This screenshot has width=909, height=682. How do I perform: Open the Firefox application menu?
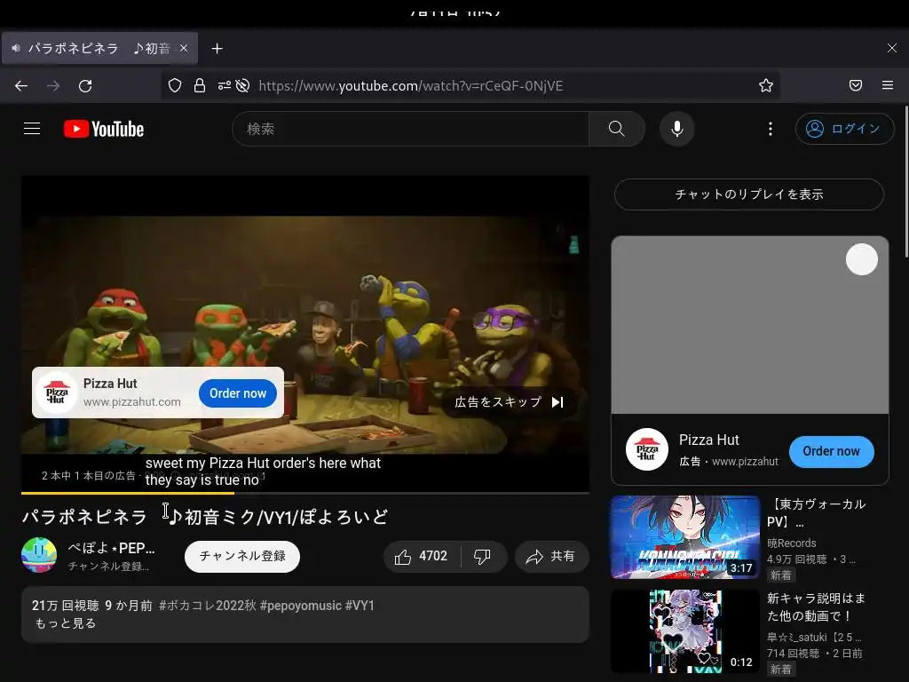[888, 85]
